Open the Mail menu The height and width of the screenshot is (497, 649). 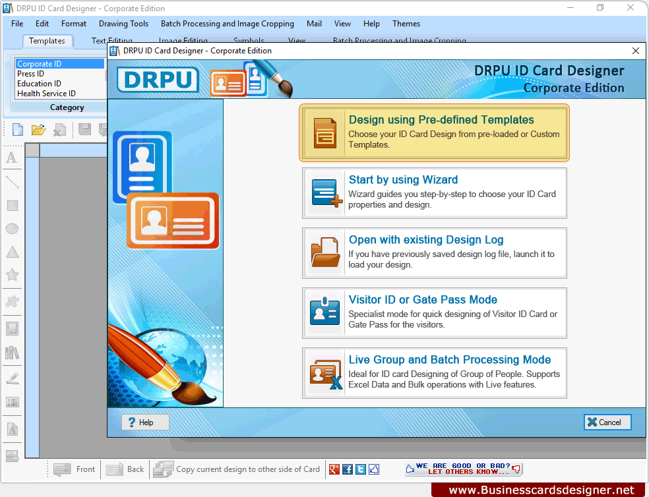[314, 24]
